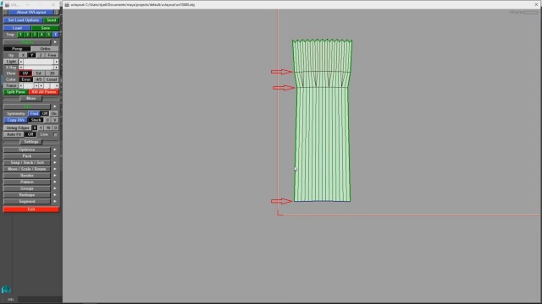Set Color mode to Local
Screen dimensions: 542x304
pos(52,79)
